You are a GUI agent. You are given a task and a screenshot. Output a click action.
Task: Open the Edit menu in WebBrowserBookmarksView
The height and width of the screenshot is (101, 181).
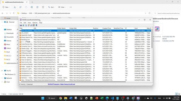pyautogui.click(x=25, y=23)
